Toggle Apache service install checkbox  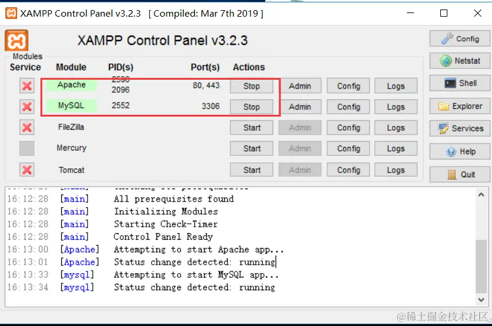point(27,86)
